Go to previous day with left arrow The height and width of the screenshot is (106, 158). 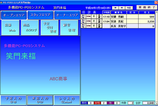[x=116, y=8]
